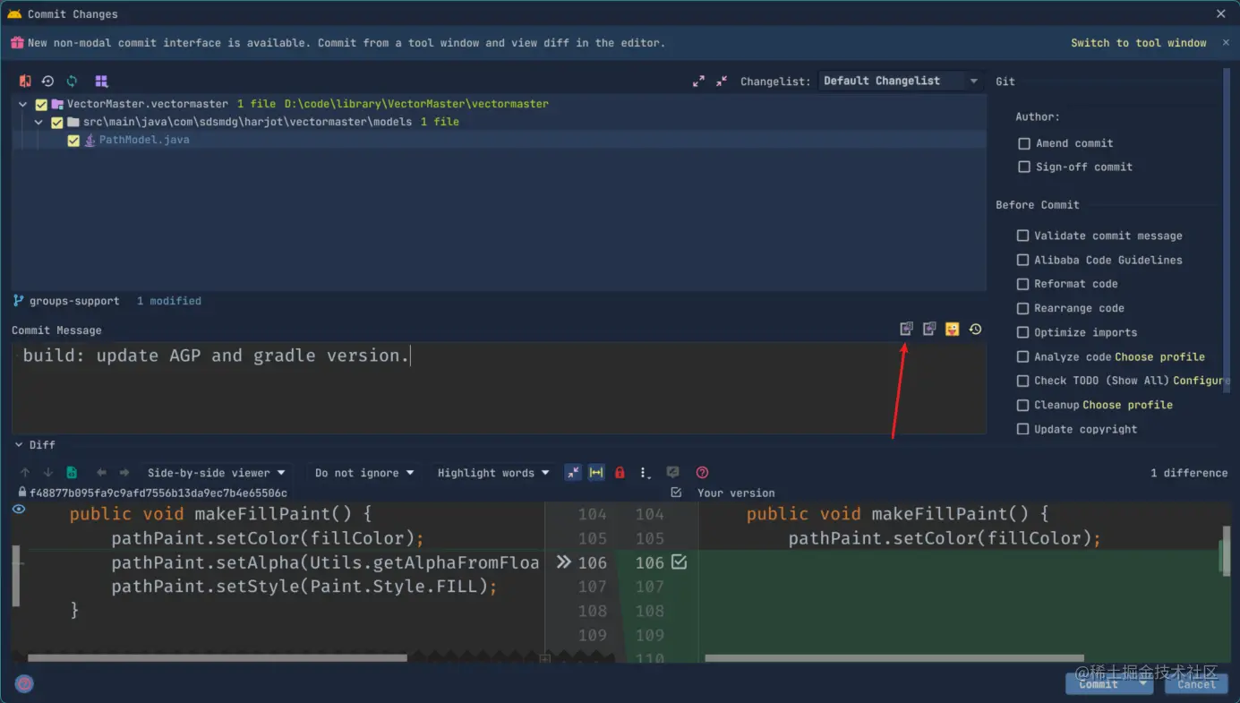Enable Reformat code checkbox
Viewport: 1240px width, 703px height.
[1022, 284]
